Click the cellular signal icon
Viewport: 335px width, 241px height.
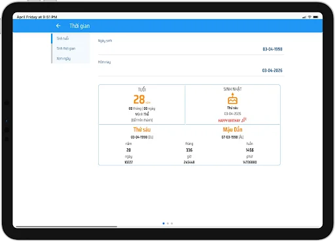[x=304, y=17]
